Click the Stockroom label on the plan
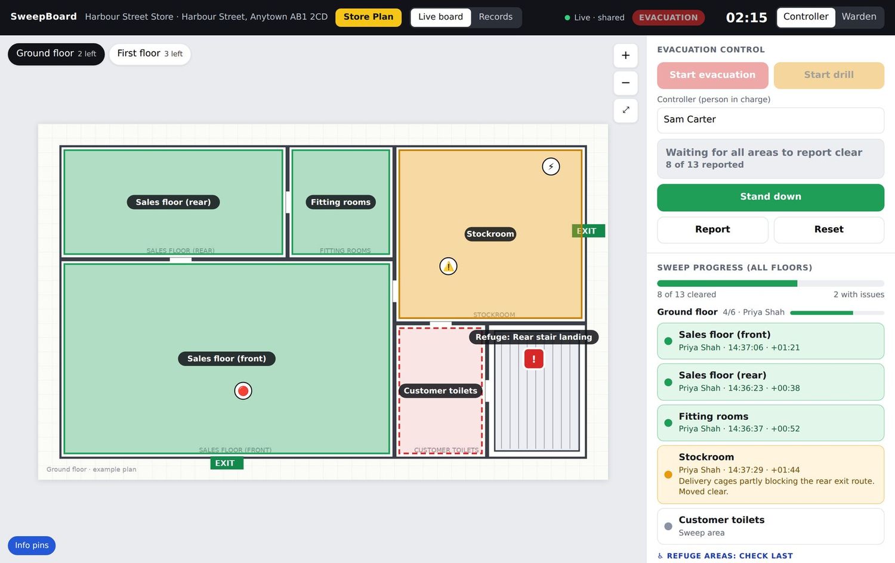This screenshot has width=895, height=563. coord(490,234)
